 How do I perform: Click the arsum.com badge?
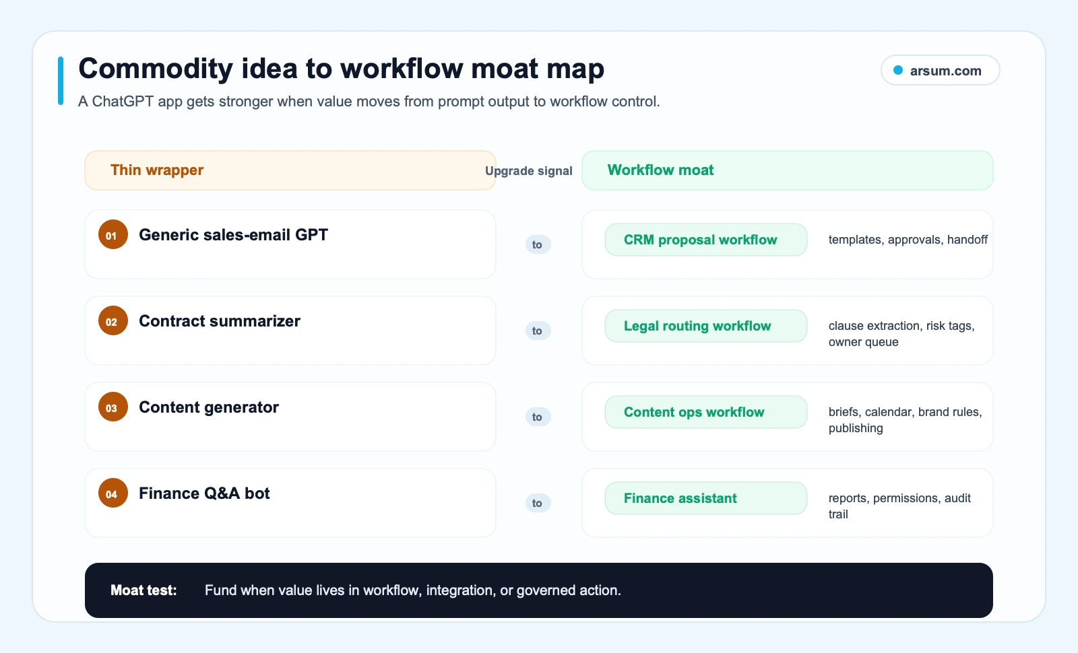point(940,70)
